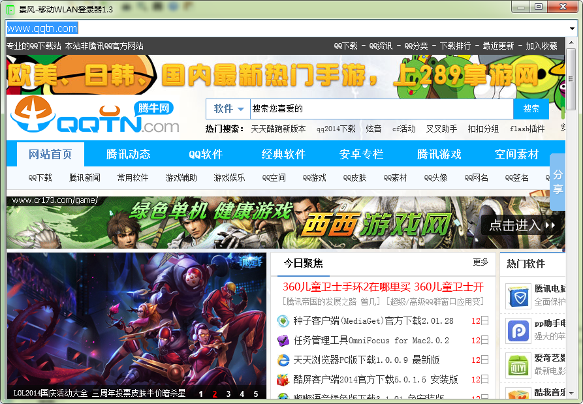The image size is (583, 404).
Task: Click the pp助手 purple icon
Action: tap(518, 331)
